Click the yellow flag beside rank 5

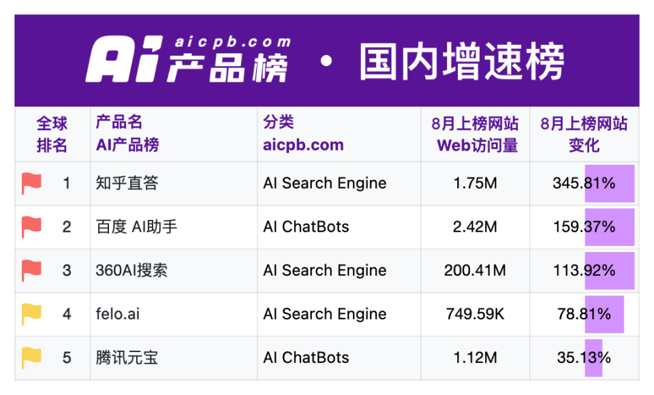tap(31, 358)
